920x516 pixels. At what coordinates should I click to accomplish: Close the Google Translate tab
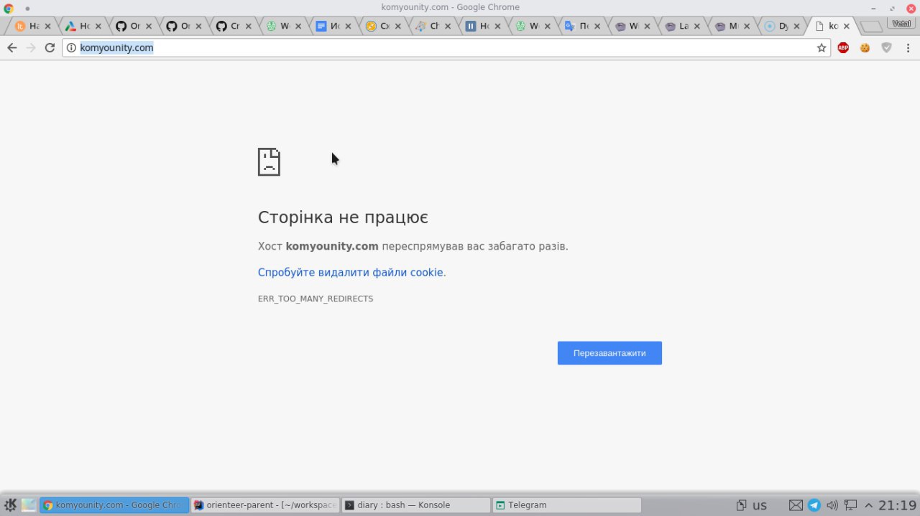pyautogui.click(x=599, y=26)
